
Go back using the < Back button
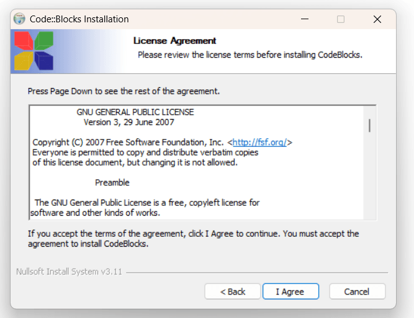[233, 291]
